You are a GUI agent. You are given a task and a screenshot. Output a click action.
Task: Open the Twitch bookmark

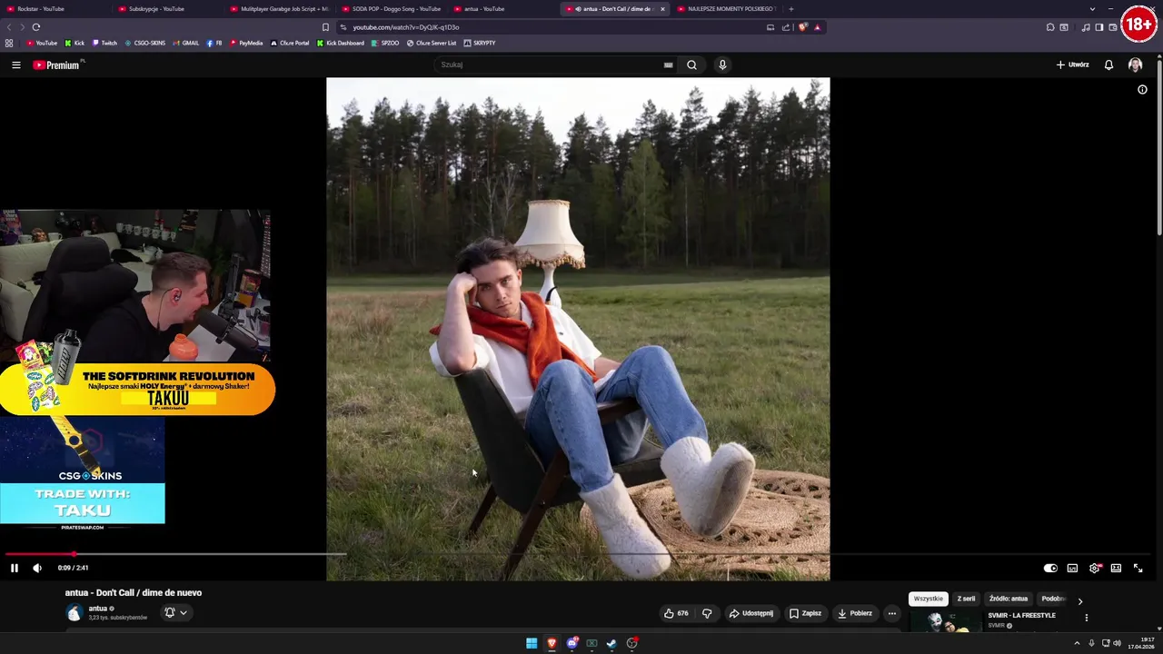tap(104, 43)
